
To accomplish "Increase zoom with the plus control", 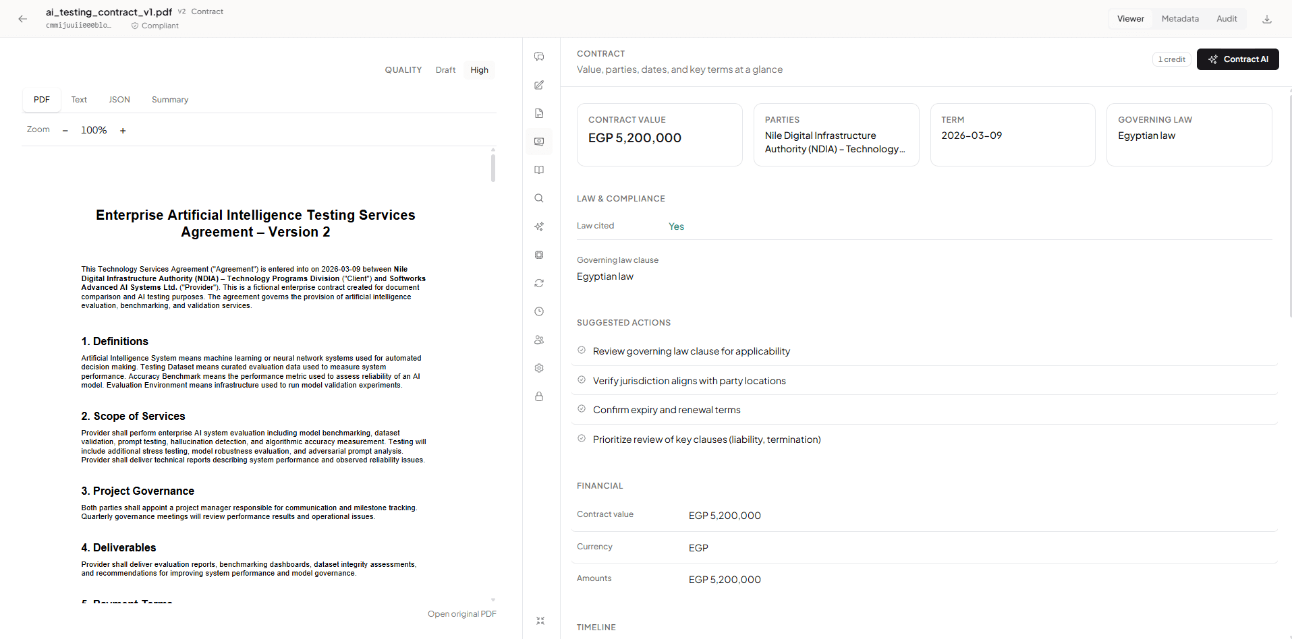I will 123,130.
